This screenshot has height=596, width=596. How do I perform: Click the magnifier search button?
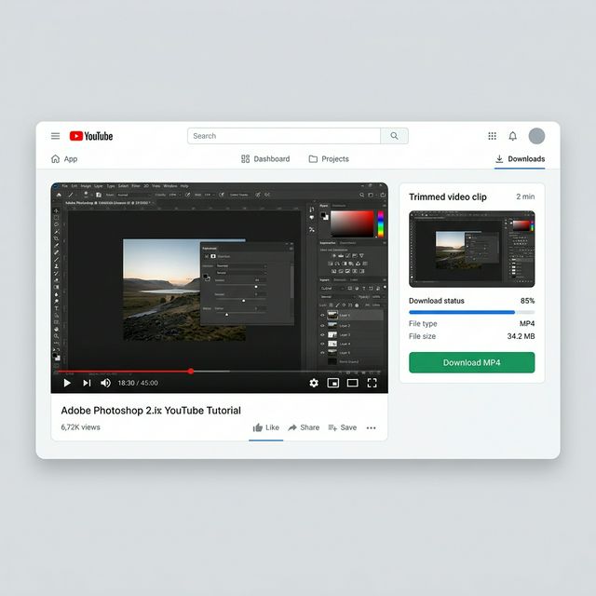(395, 136)
